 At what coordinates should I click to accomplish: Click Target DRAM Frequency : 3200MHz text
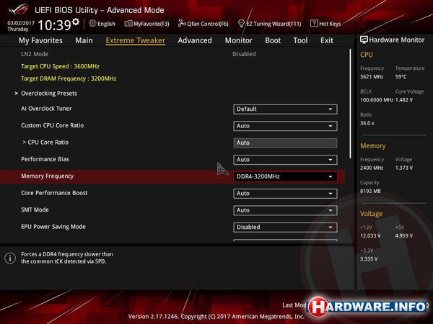click(x=69, y=78)
